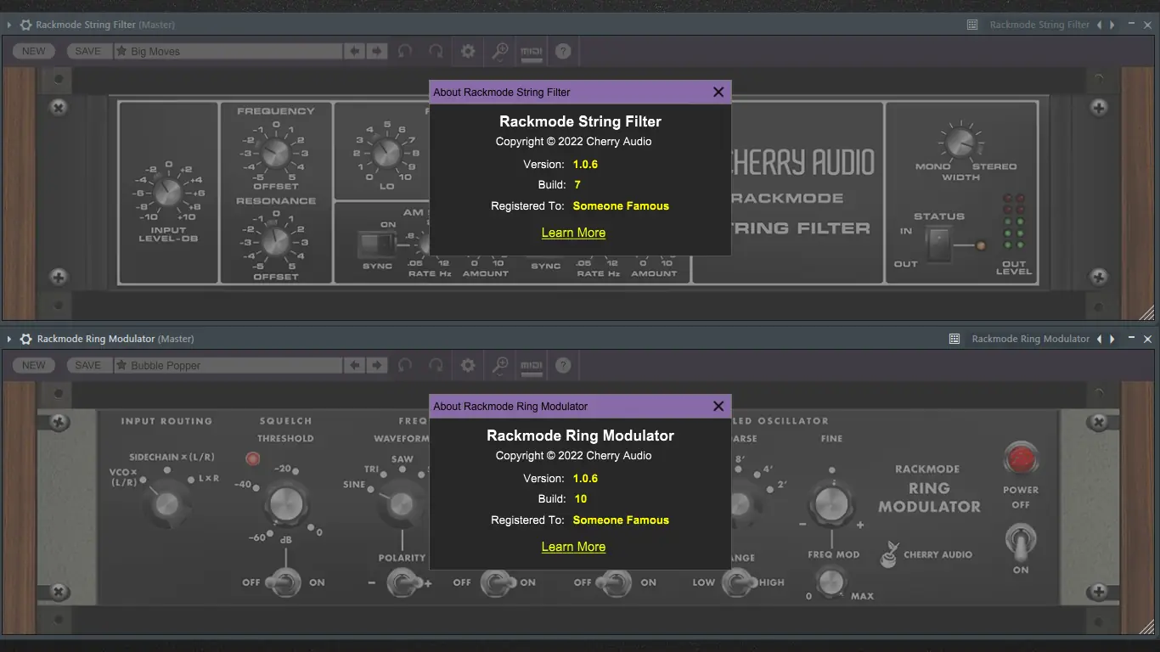Favorite the Bubble Popper preset with the star

coord(121,365)
